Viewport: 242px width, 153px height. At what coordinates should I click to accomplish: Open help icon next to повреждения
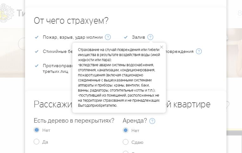tap(199, 51)
